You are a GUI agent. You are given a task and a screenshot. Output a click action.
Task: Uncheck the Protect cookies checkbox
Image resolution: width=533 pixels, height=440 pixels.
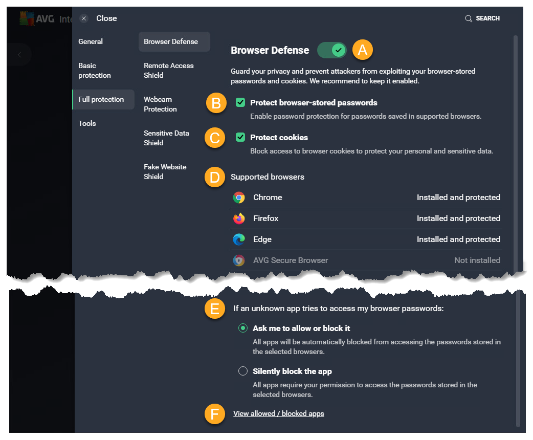(x=240, y=137)
